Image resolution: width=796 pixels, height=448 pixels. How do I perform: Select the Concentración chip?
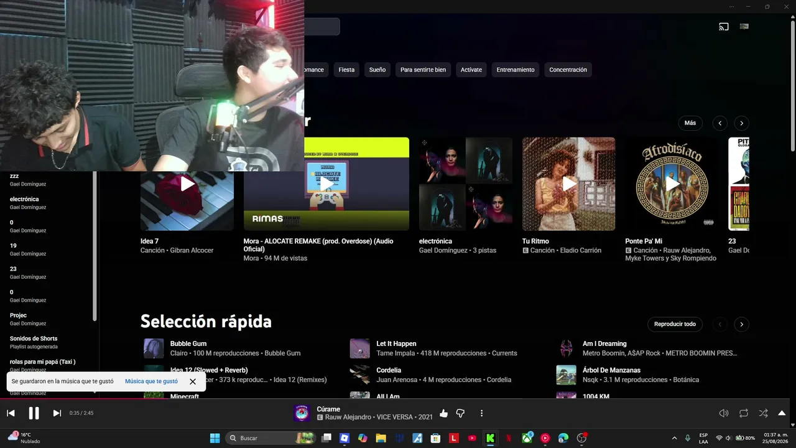click(x=568, y=70)
